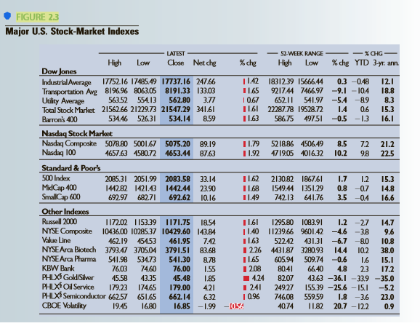
Task: Click the 52-week high value 18312.39
Action: (280, 81)
